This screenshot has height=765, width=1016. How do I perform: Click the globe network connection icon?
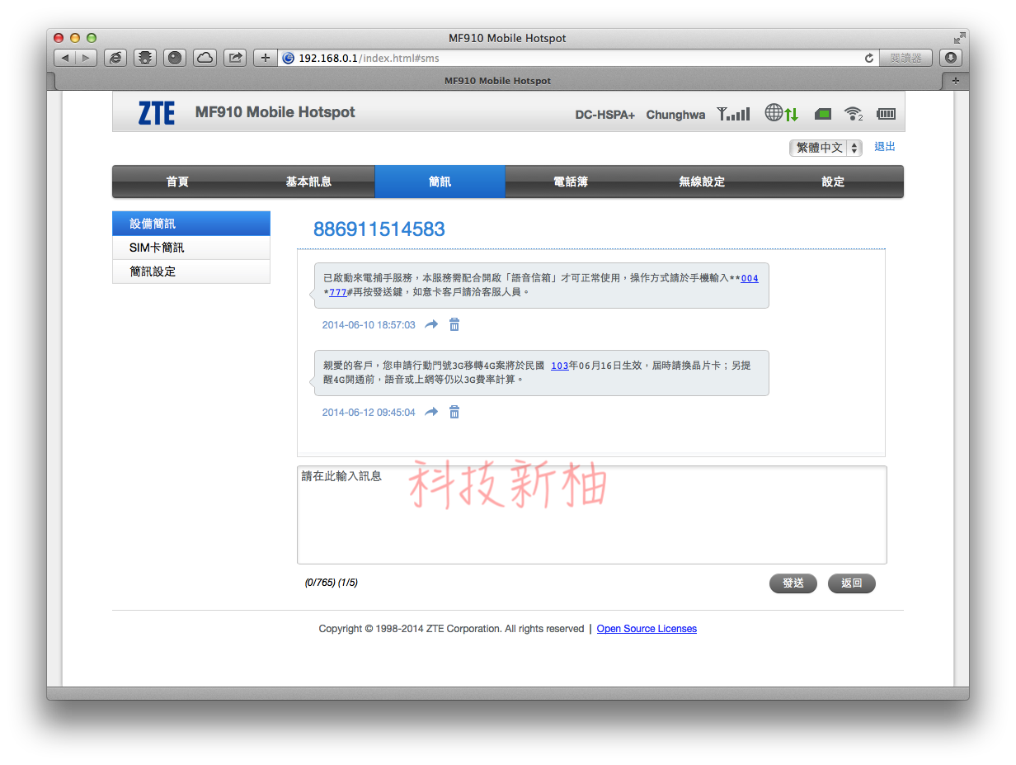pos(781,114)
